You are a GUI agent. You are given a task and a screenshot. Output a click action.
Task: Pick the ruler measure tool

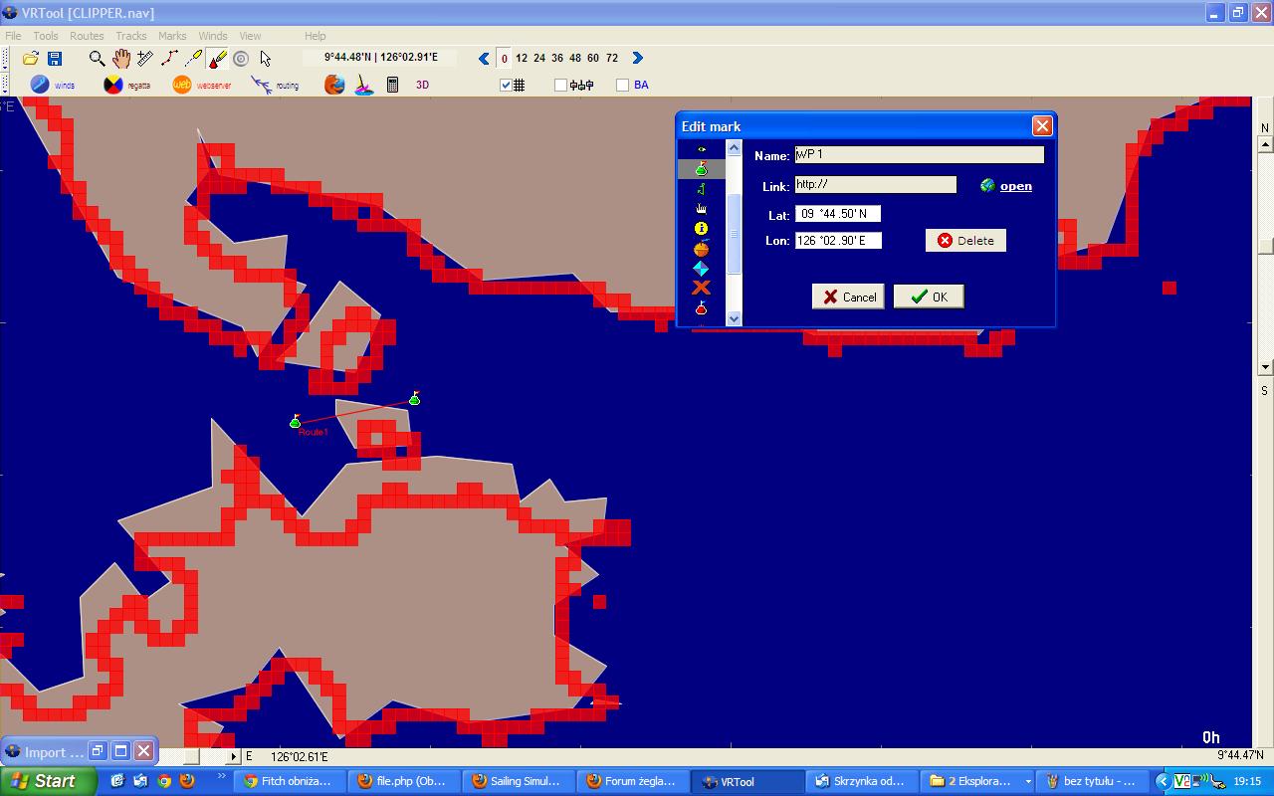coord(145,59)
